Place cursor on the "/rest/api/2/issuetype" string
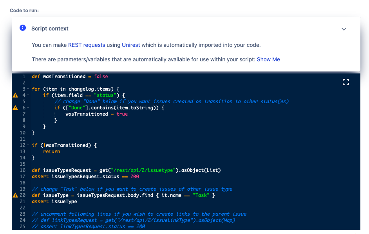369x234 pixels. pos(144,170)
